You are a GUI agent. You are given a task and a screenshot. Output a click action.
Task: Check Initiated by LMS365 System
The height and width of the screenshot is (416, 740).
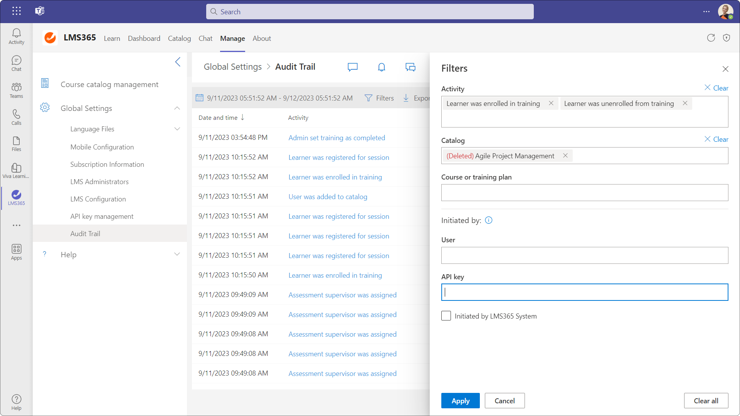446,316
